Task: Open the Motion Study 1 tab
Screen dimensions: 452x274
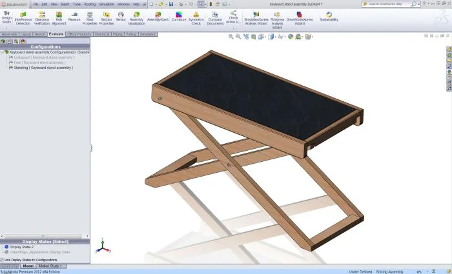Action: (51, 266)
